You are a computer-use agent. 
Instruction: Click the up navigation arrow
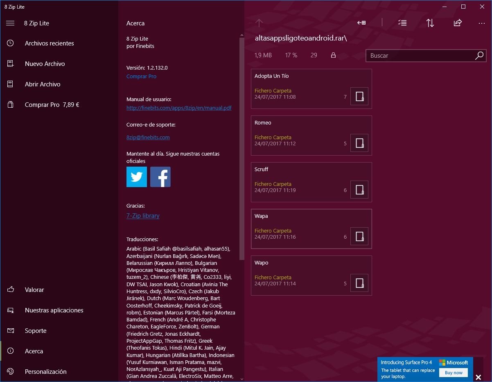(259, 23)
